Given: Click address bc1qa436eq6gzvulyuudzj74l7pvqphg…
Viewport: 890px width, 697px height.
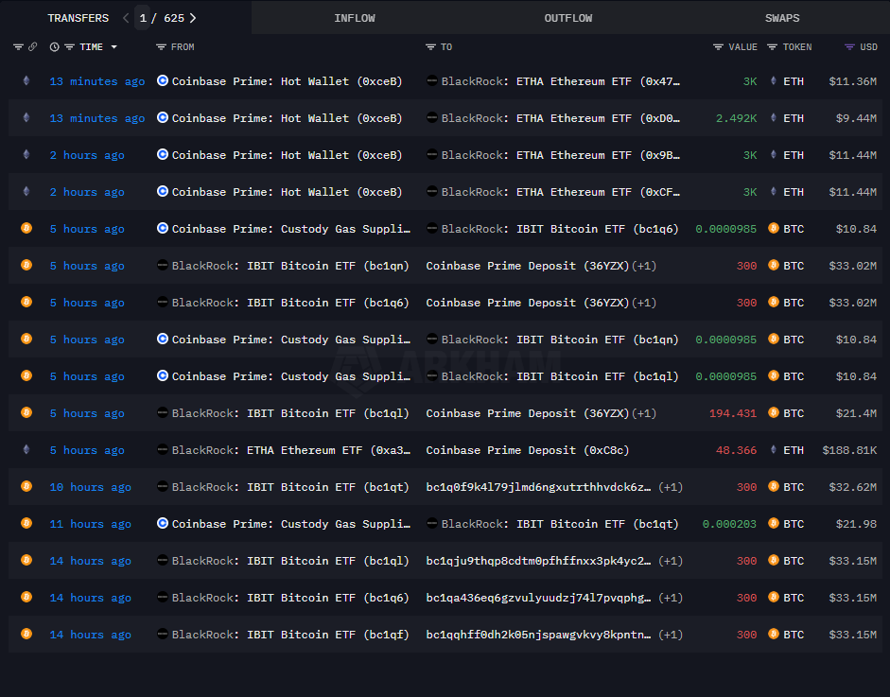Looking at the screenshot, I should [x=539, y=598].
